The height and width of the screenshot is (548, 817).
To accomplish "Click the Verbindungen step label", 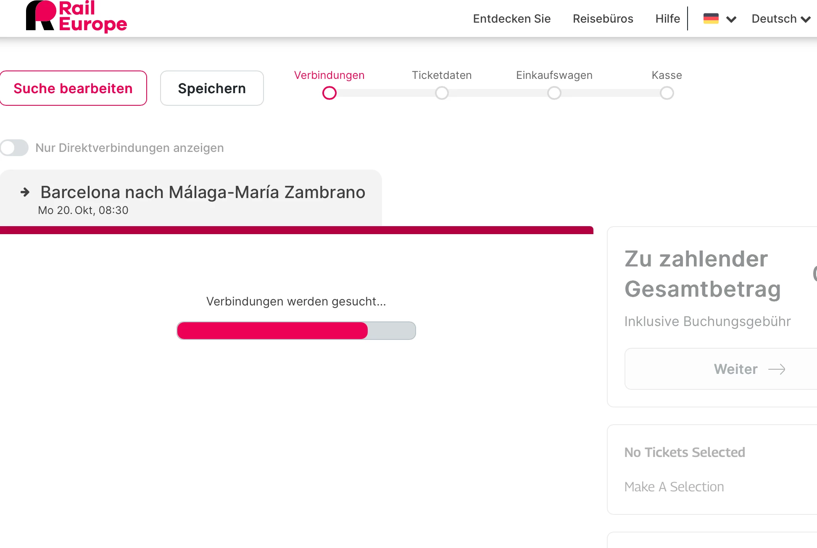I will [x=329, y=75].
